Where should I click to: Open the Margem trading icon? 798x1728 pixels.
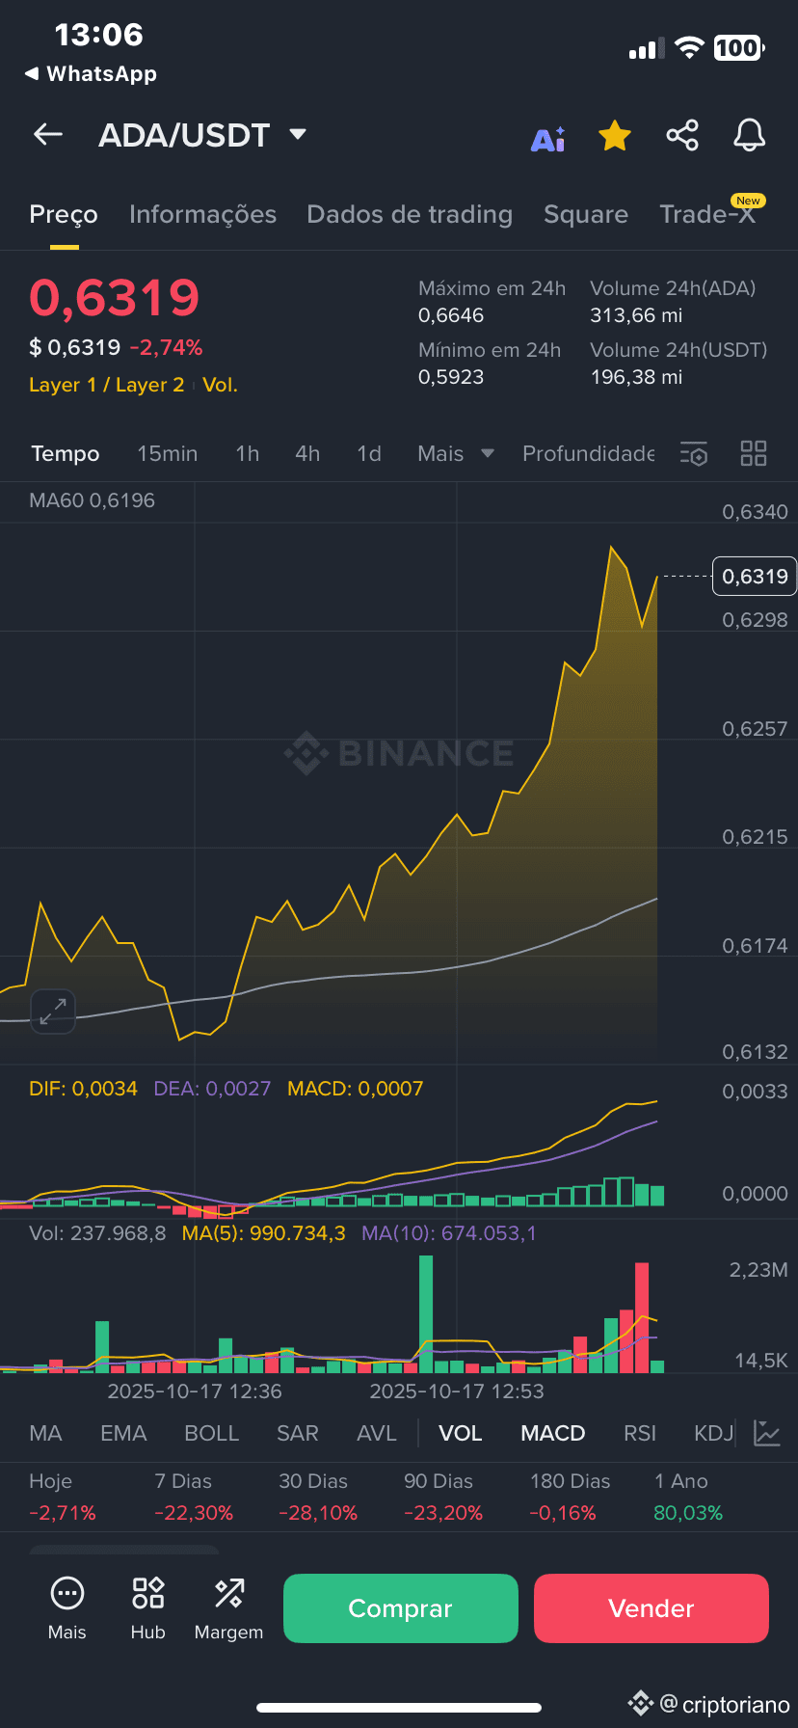228,1607
